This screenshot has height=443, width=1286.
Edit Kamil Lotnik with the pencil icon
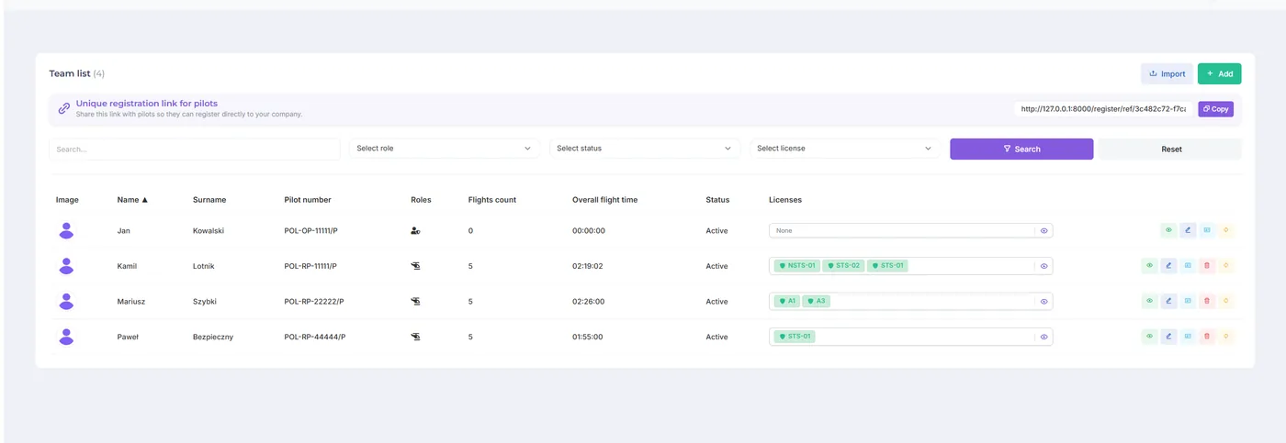tap(1168, 266)
